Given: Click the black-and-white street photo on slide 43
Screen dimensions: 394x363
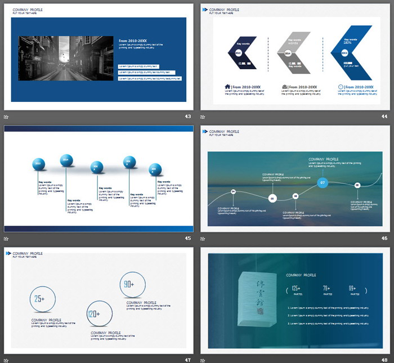Looking at the screenshot, I should (66, 58).
